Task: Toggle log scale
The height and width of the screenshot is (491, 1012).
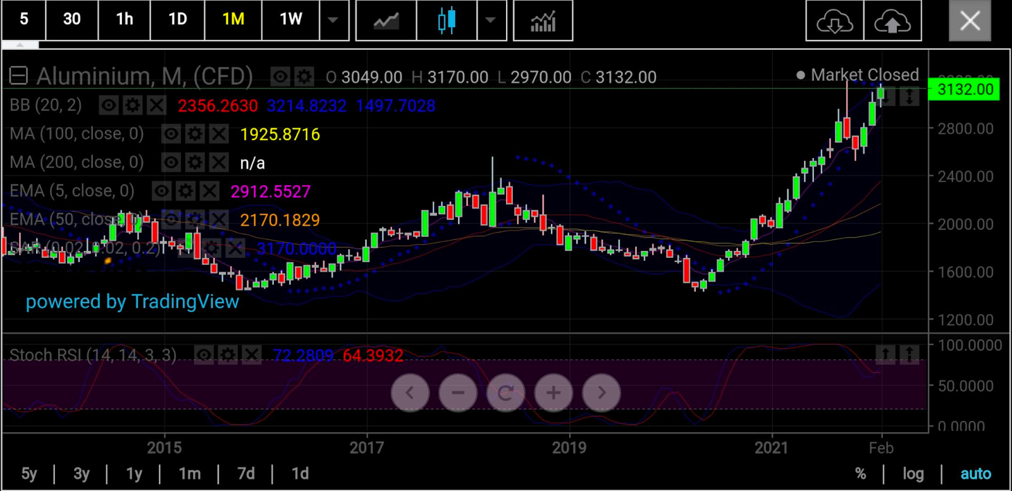Action: tap(913, 474)
